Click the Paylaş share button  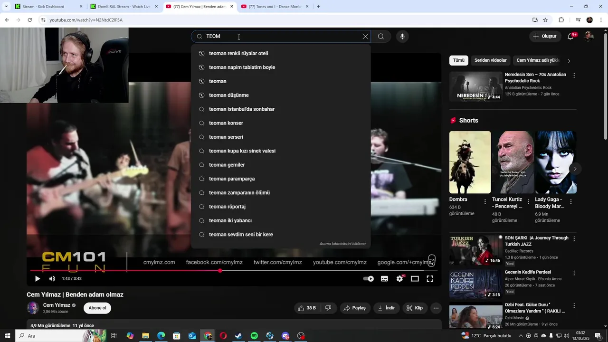coord(354,308)
